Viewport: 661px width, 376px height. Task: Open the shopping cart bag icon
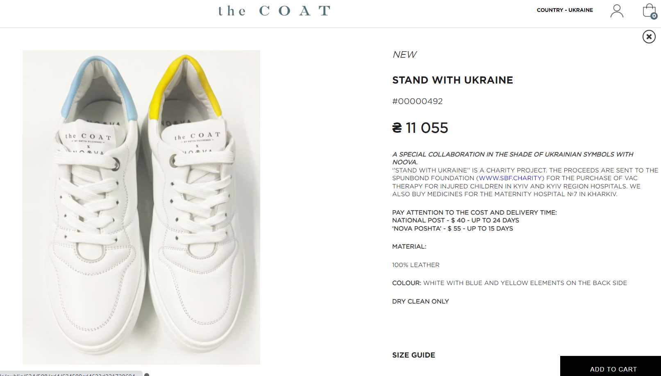(649, 10)
